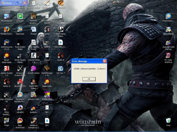177x132 pixels.
Task: Select the Gothic shortcut with red G
Action: tap(47, 29)
